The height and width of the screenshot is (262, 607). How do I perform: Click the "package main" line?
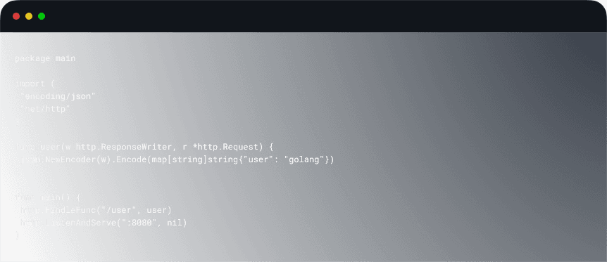pos(45,59)
